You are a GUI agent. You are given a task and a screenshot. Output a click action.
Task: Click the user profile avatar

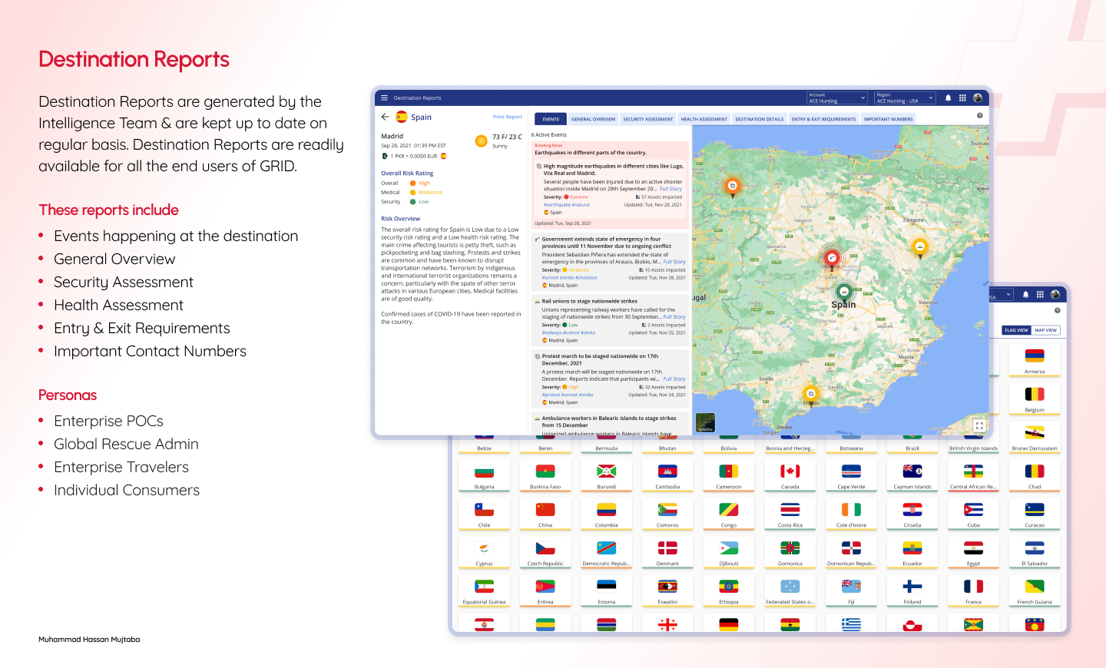click(978, 98)
